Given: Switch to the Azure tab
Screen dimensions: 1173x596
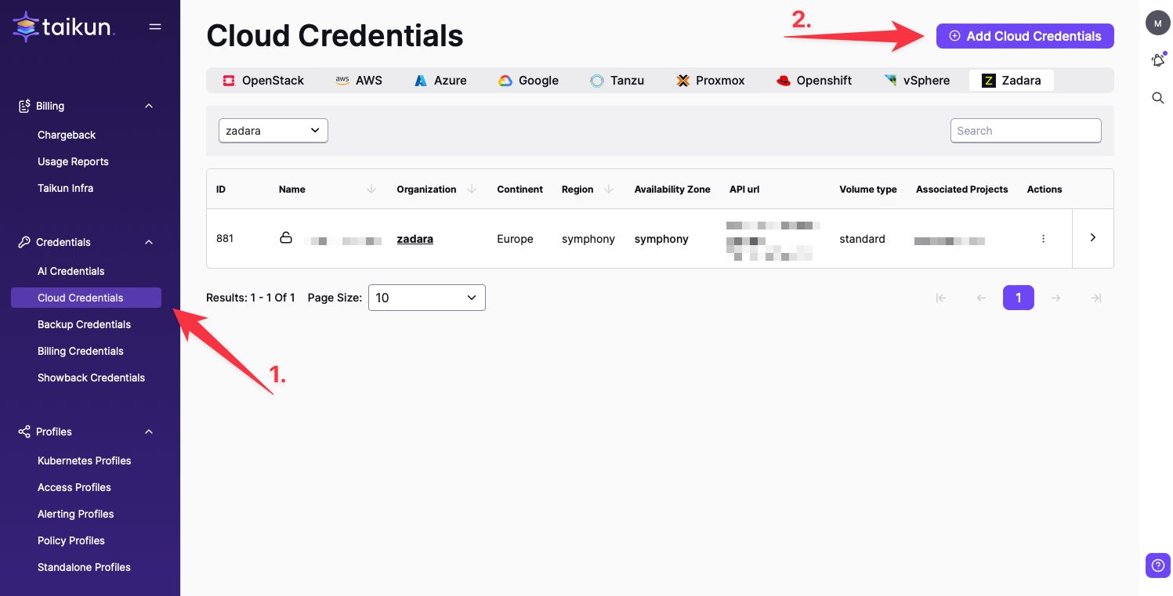Looking at the screenshot, I should click(x=441, y=80).
